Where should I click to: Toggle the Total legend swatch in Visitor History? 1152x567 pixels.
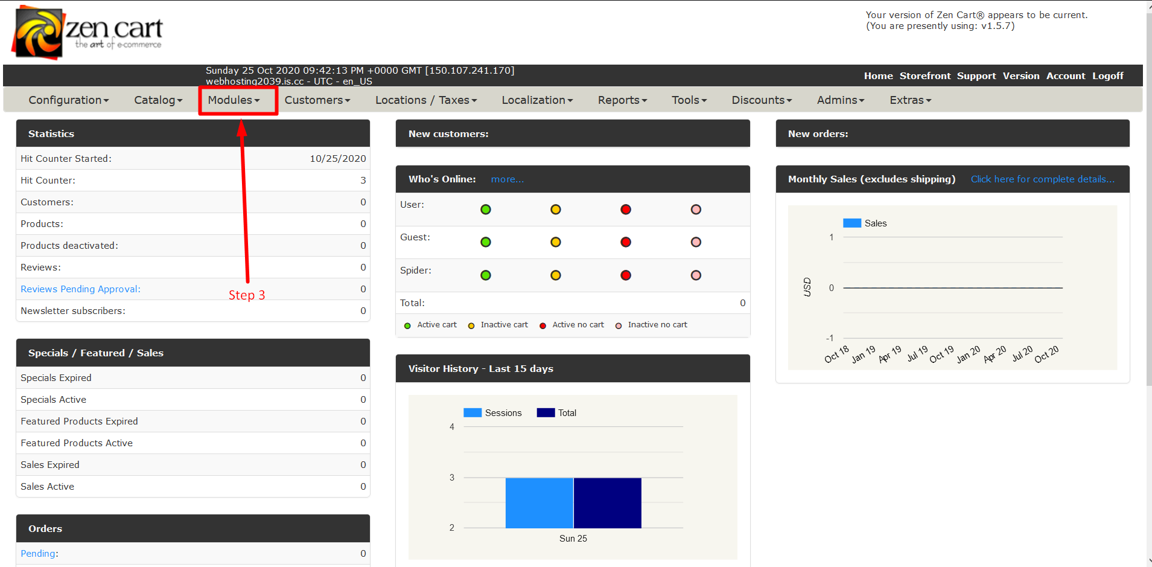[x=546, y=413]
